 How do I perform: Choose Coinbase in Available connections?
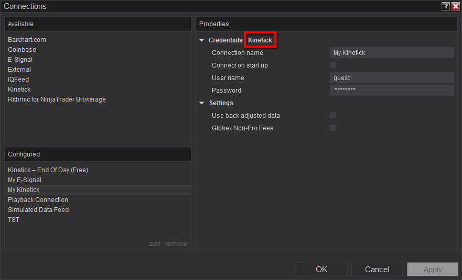click(x=22, y=50)
